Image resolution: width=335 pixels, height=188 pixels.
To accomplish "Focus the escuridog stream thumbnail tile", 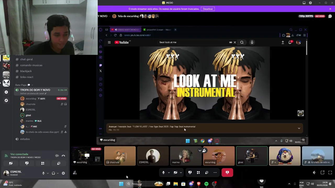I will [87, 156].
